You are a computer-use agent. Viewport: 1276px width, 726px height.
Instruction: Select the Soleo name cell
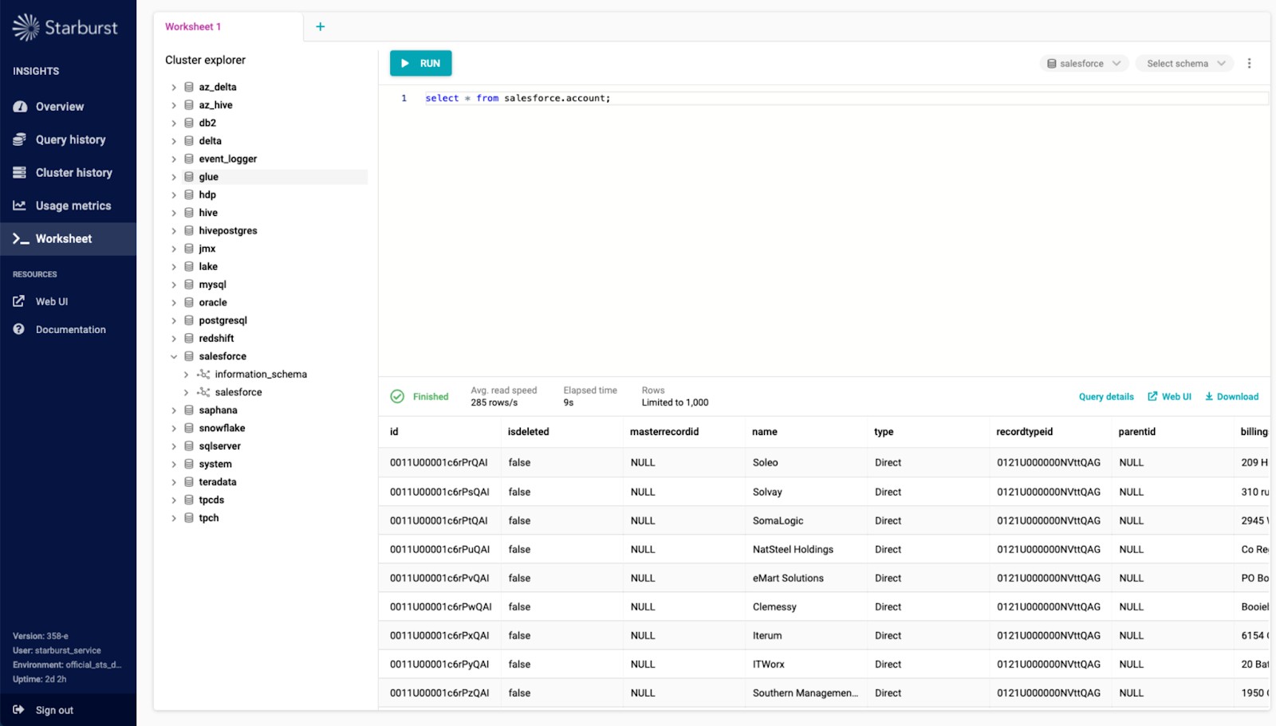coord(765,463)
